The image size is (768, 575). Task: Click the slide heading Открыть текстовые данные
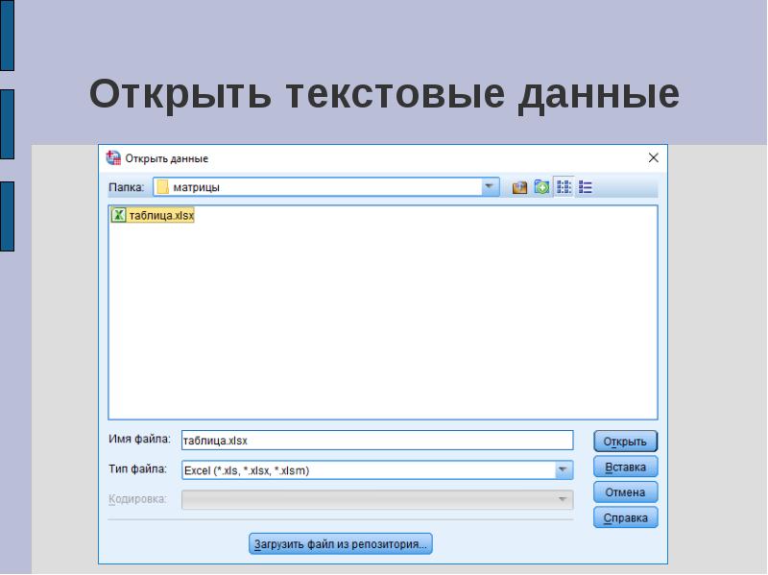click(x=384, y=95)
